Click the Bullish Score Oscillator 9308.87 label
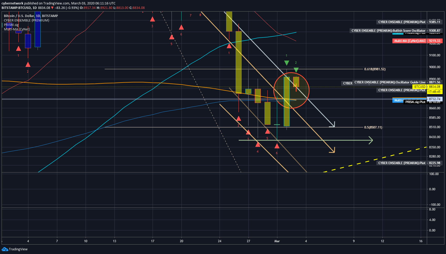This screenshot has width=446, height=254. [396, 31]
